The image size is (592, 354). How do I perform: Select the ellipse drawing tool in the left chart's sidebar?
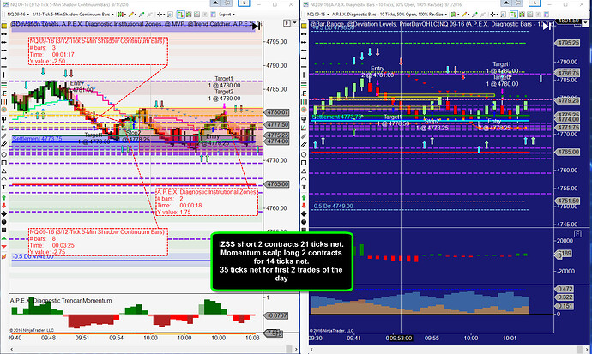tap(4, 154)
